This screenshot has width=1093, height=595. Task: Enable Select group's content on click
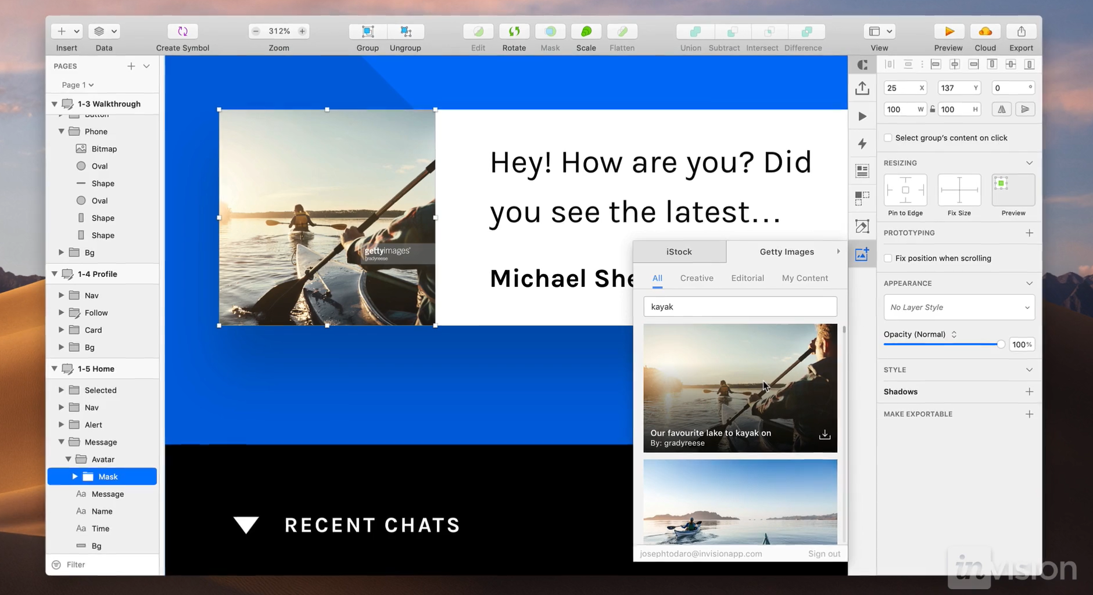tap(888, 138)
